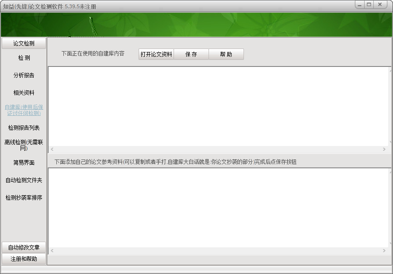
Task: Maximize the 知益论文检测软件 window
Action: click(x=369, y=5)
